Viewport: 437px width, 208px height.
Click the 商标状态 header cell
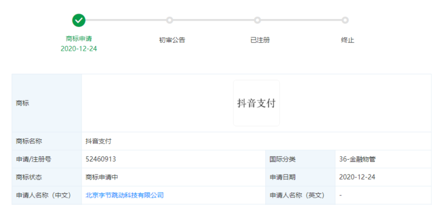point(29,177)
